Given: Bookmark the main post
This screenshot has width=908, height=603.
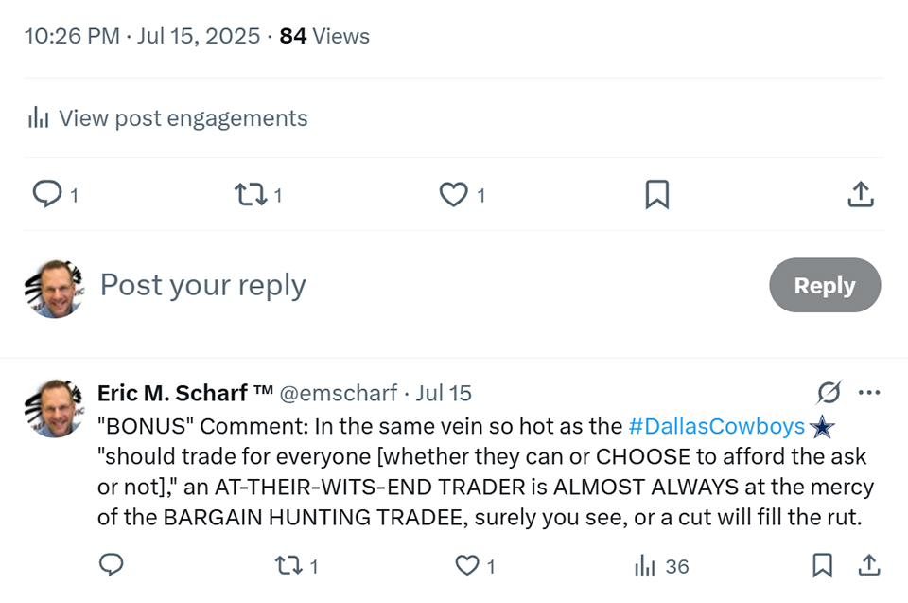Looking at the screenshot, I should tap(656, 195).
